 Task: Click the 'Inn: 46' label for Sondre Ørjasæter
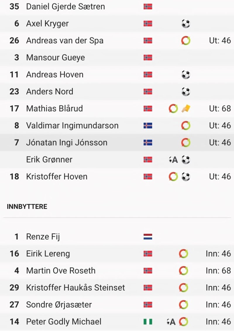(218, 305)
